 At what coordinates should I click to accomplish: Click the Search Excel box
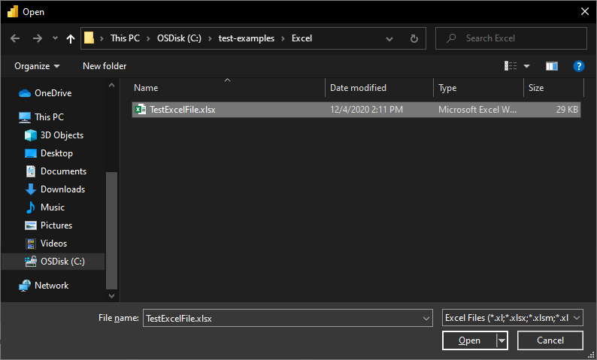pos(511,38)
